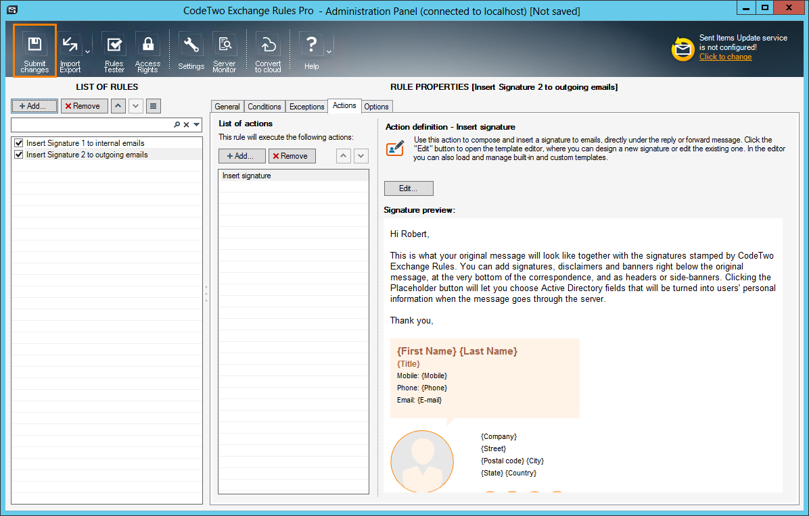Click the '{Postal code} {City}' line in preview
The width and height of the screenshot is (809, 516).
(x=512, y=461)
